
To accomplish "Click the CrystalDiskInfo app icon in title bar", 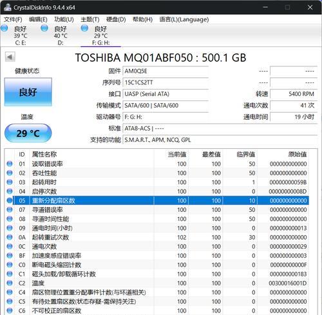I will click(x=7, y=7).
